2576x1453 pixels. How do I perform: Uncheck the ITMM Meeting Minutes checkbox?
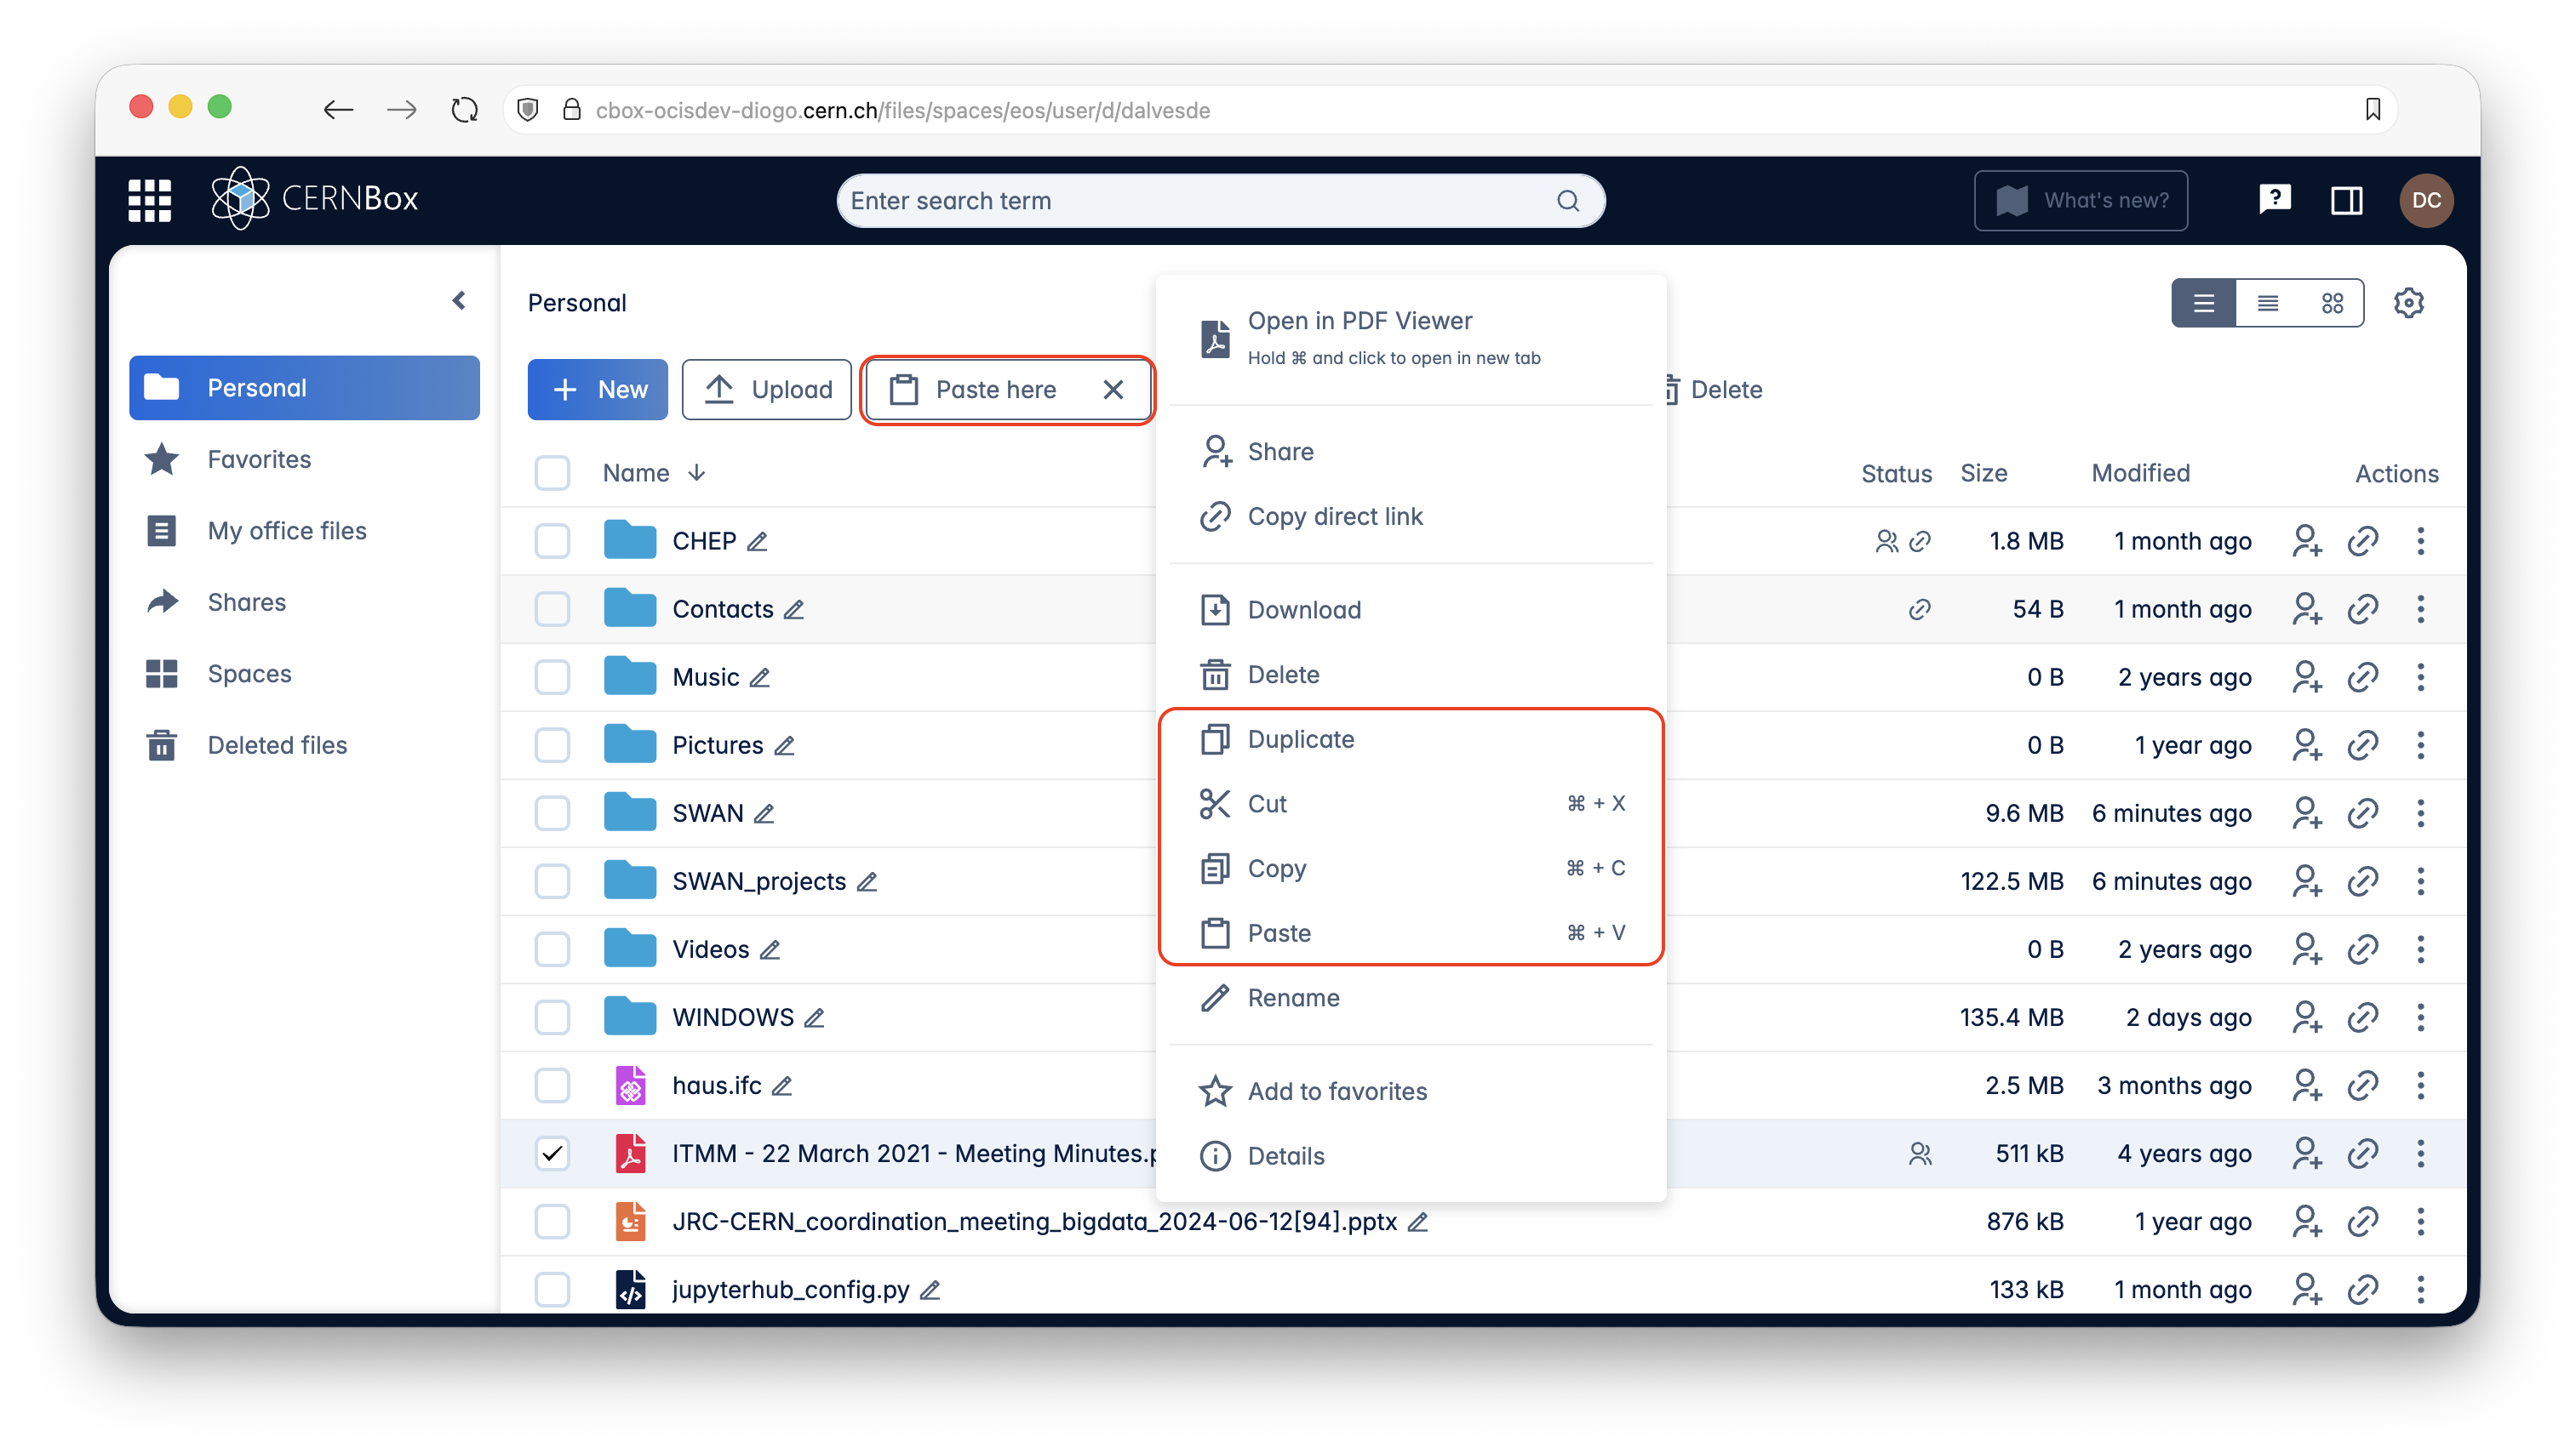coord(552,1154)
